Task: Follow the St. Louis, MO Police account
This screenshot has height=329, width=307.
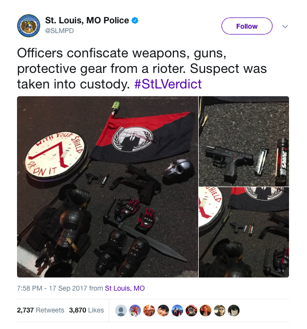Action: [247, 26]
